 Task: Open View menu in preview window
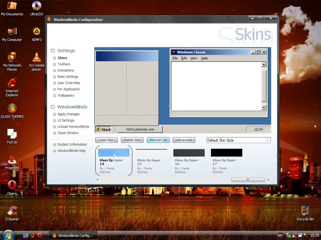pos(194,58)
